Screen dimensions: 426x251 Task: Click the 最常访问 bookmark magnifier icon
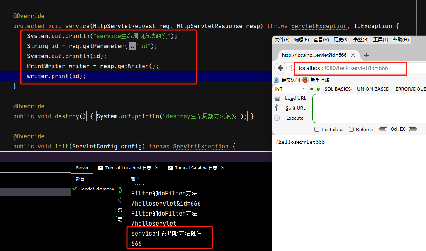tap(276, 80)
